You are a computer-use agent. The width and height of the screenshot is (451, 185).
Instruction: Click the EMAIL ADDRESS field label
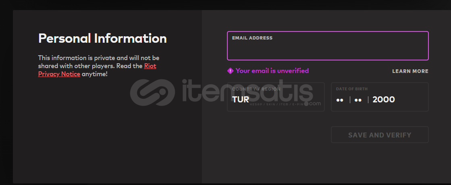click(252, 38)
